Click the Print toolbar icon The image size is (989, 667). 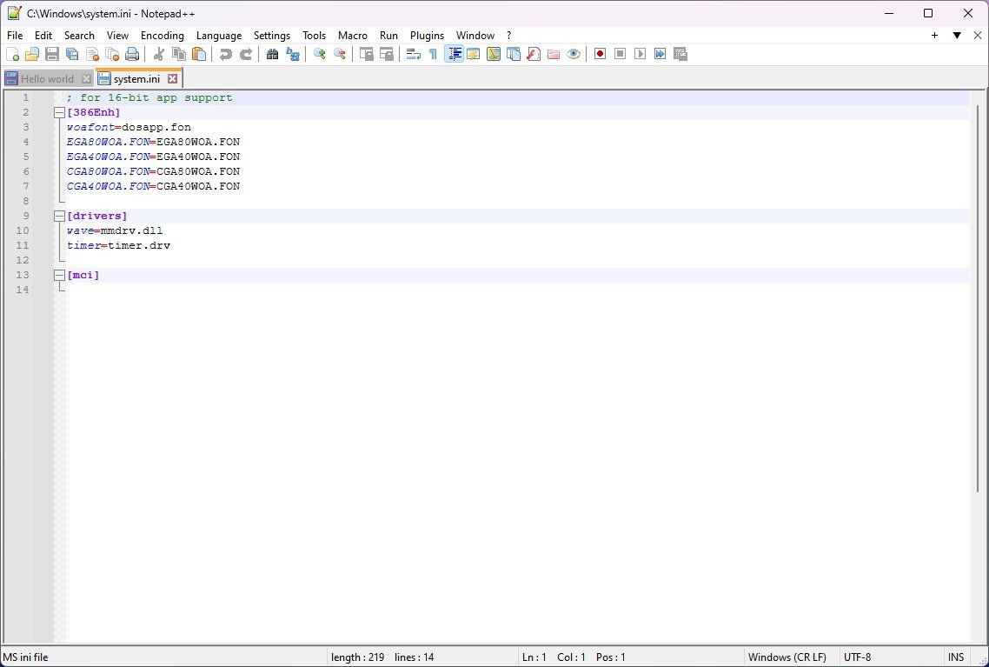[132, 54]
